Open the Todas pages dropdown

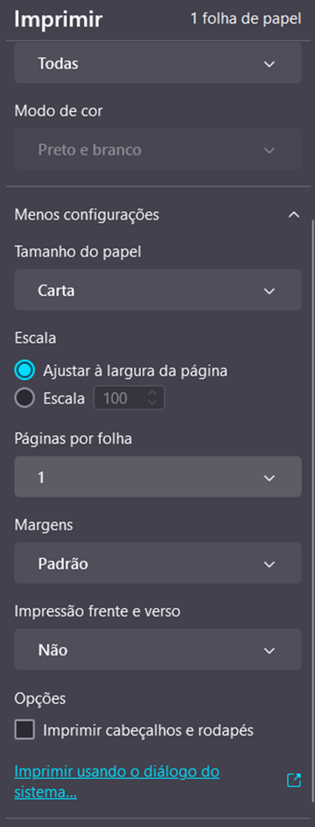(157, 62)
